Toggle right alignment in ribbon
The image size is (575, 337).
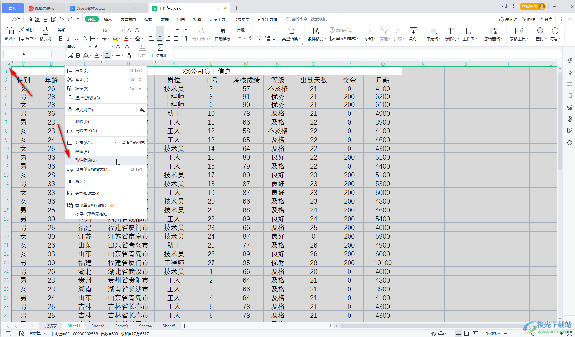168,38
